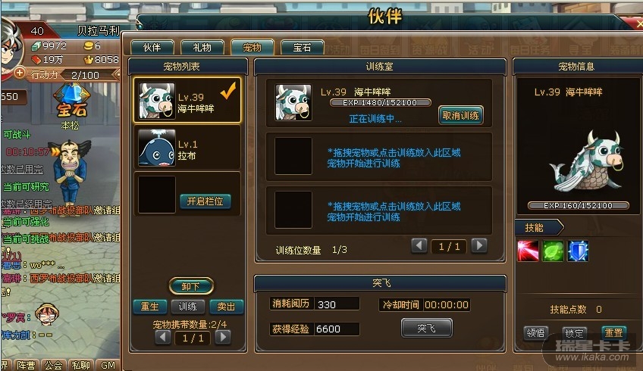Select the green leaf skill icon
643x371 pixels.
553,251
